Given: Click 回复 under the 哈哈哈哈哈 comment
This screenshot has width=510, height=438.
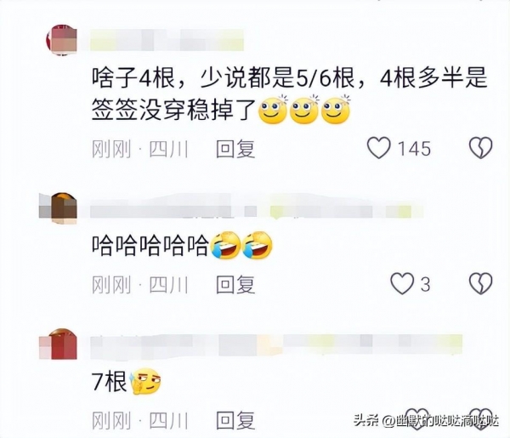Looking at the screenshot, I should pyautogui.click(x=235, y=284).
